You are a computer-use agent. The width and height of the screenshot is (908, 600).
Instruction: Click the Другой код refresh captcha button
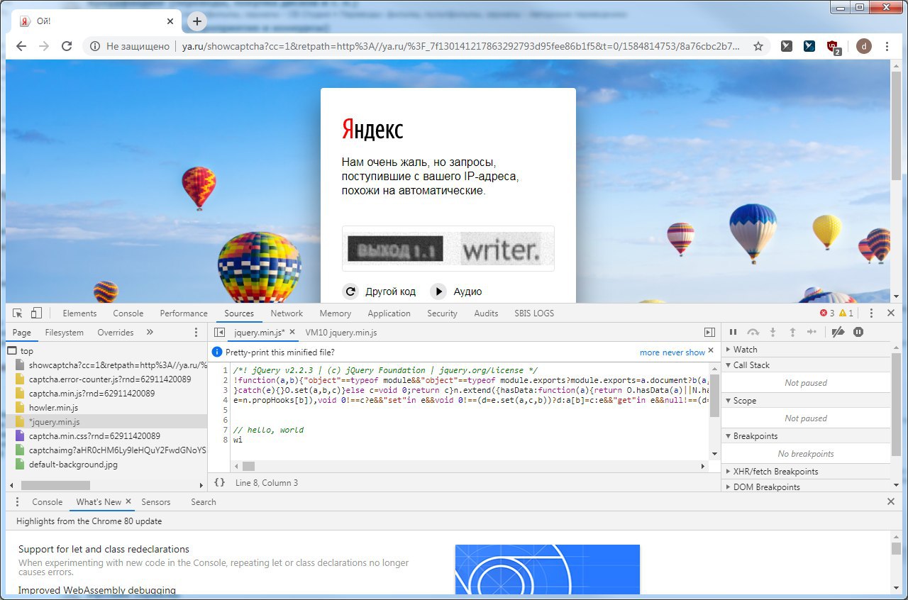click(x=380, y=291)
